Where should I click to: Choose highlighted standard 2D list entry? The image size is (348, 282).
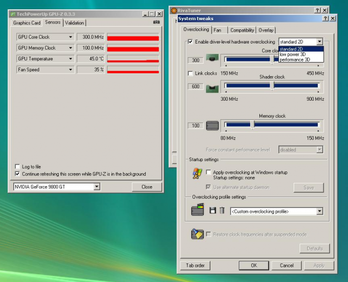(x=301, y=49)
